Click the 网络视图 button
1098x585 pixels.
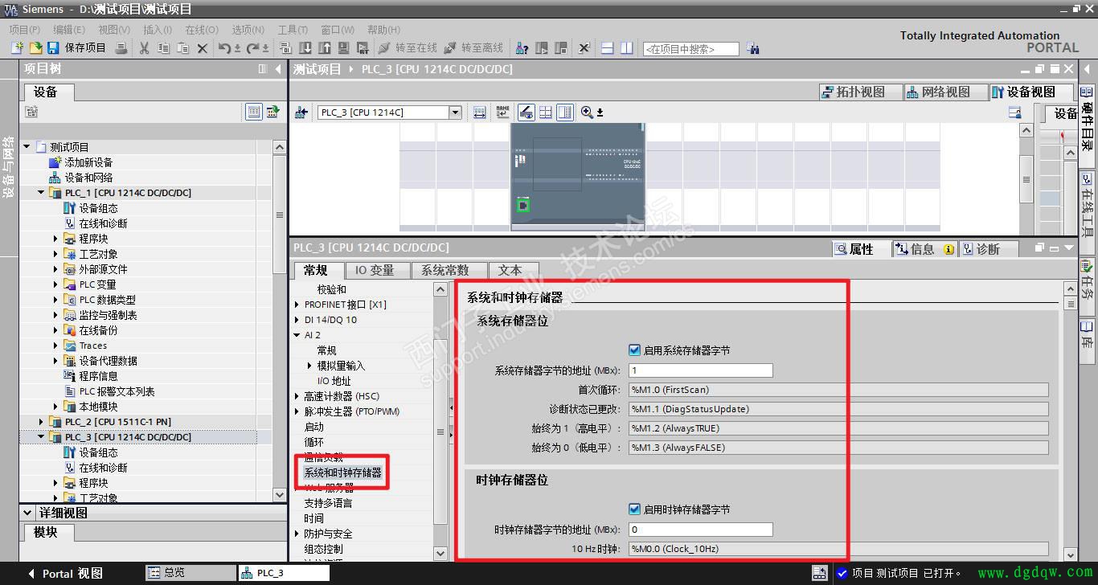946,91
